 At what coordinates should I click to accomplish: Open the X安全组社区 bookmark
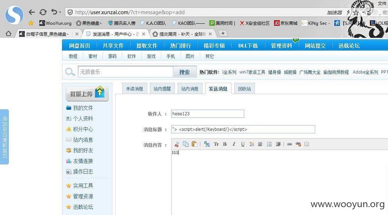[255, 23]
